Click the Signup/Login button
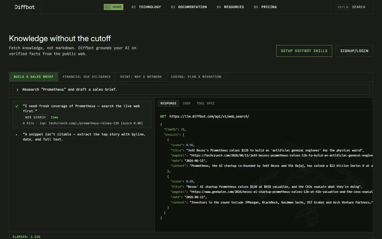This screenshot has height=239, width=382. click(x=354, y=51)
